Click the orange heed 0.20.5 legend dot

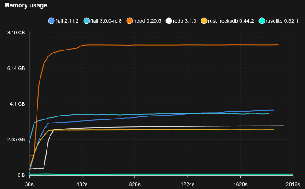(130, 21)
